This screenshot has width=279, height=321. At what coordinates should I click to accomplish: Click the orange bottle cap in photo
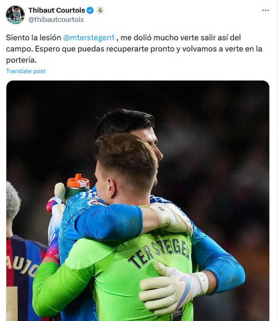click(78, 181)
